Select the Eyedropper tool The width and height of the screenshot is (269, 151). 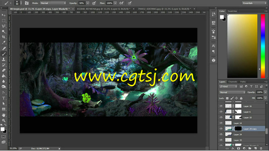click(3, 43)
